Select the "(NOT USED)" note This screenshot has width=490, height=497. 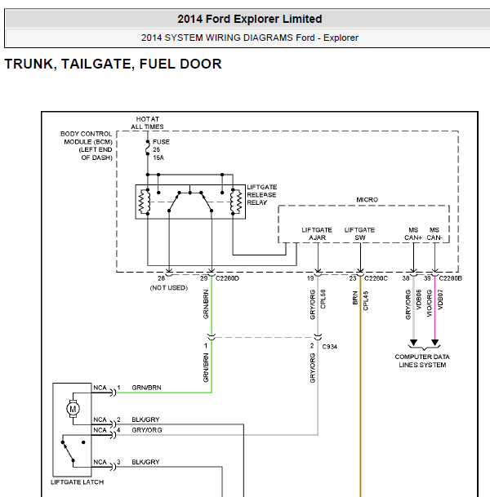point(169,288)
